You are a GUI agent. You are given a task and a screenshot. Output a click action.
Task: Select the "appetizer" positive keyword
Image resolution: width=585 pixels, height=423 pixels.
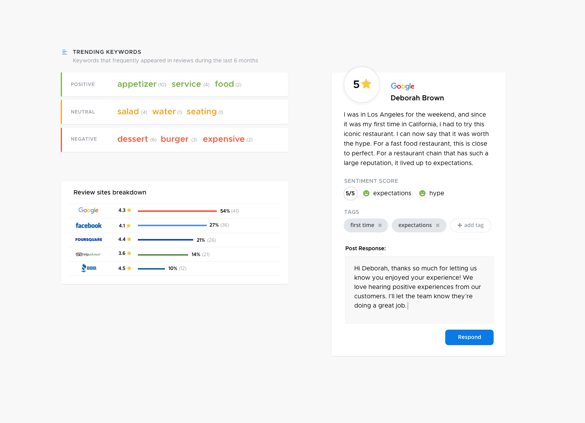(x=136, y=84)
